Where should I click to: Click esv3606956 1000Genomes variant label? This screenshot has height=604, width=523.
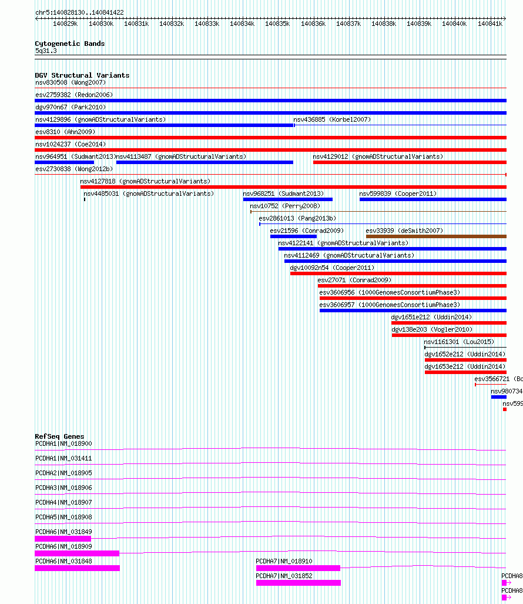[390, 292]
